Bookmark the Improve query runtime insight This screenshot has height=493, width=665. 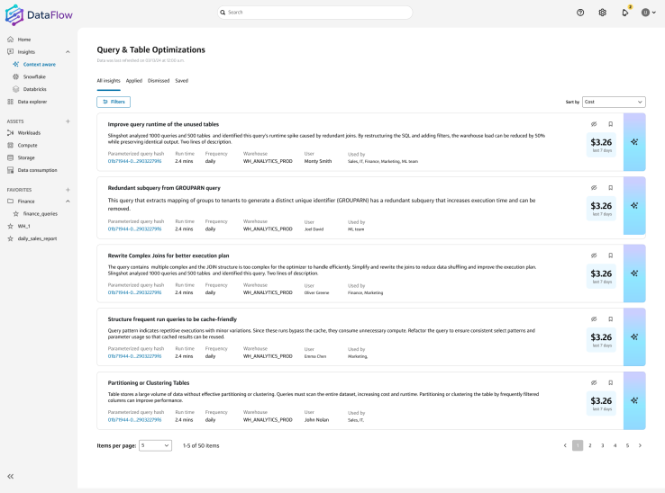click(611, 124)
